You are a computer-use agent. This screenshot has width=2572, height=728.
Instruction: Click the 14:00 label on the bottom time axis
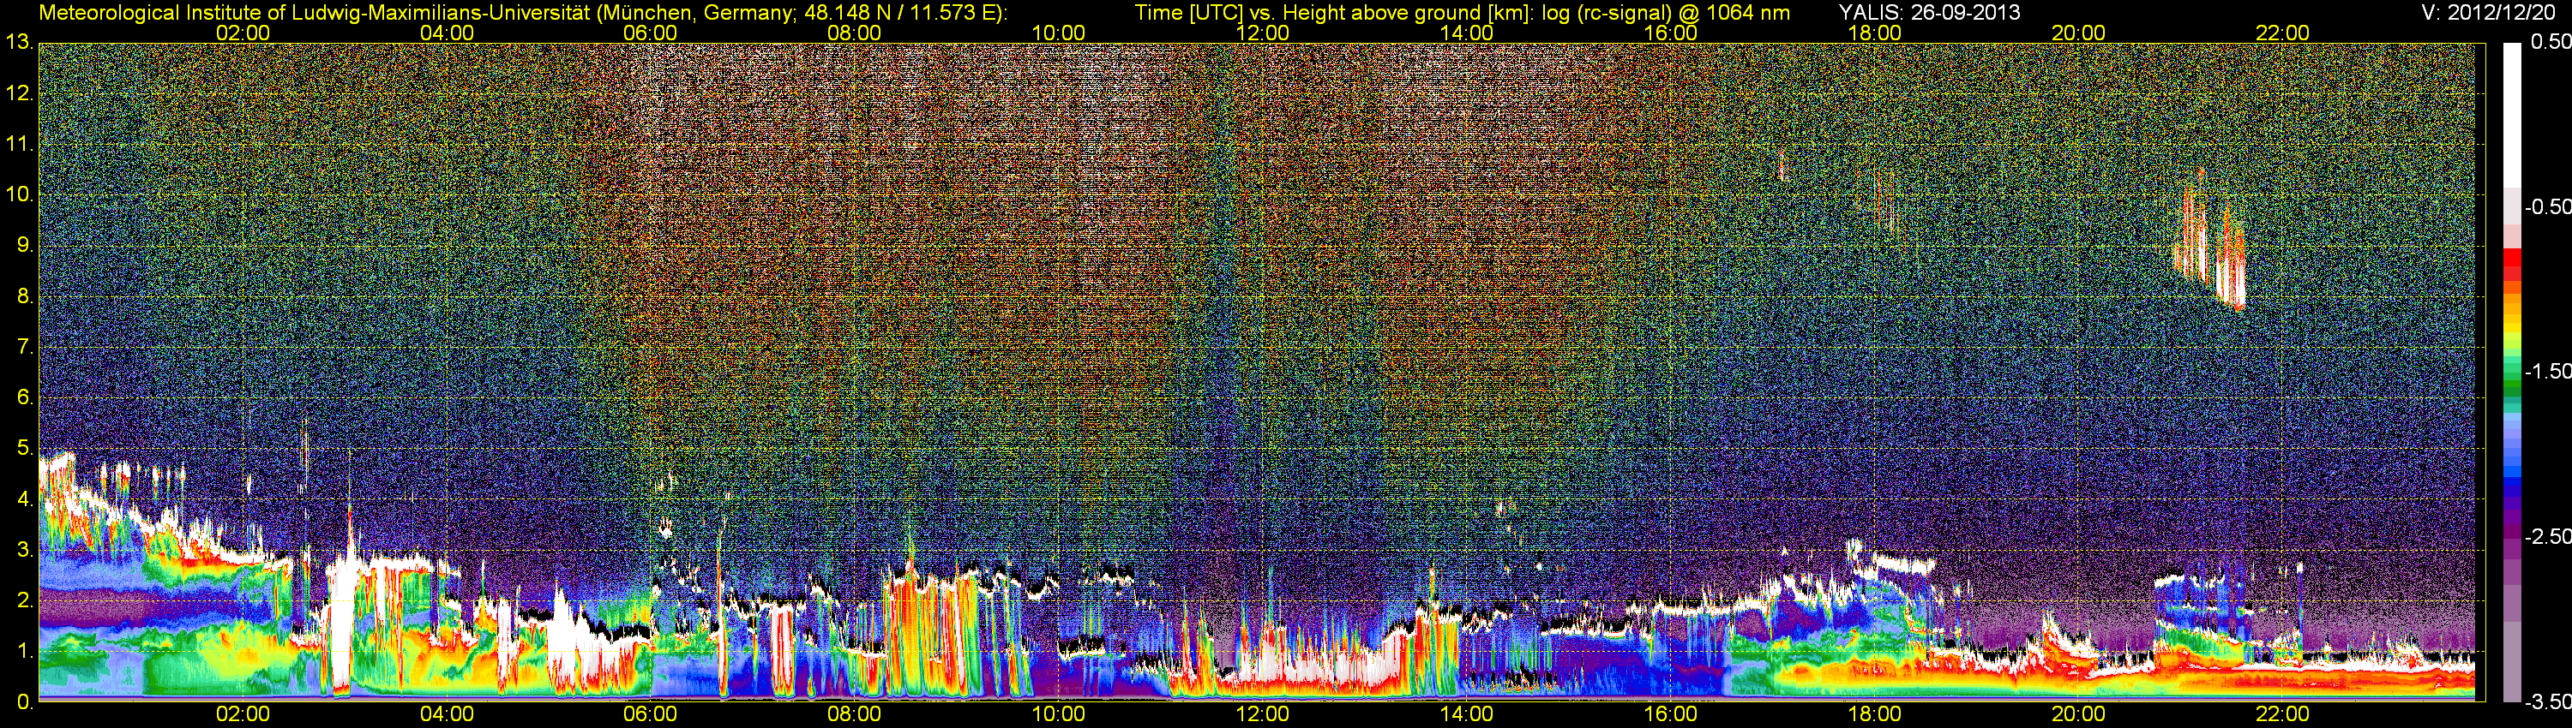point(1467,714)
